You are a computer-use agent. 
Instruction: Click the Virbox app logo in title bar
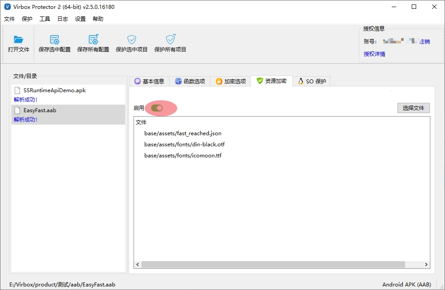click(x=7, y=7)
